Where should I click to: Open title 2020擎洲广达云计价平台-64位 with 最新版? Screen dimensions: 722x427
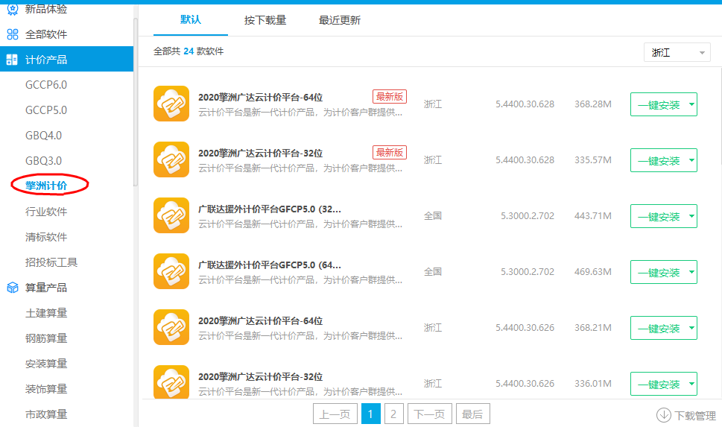tap(260, 97)
